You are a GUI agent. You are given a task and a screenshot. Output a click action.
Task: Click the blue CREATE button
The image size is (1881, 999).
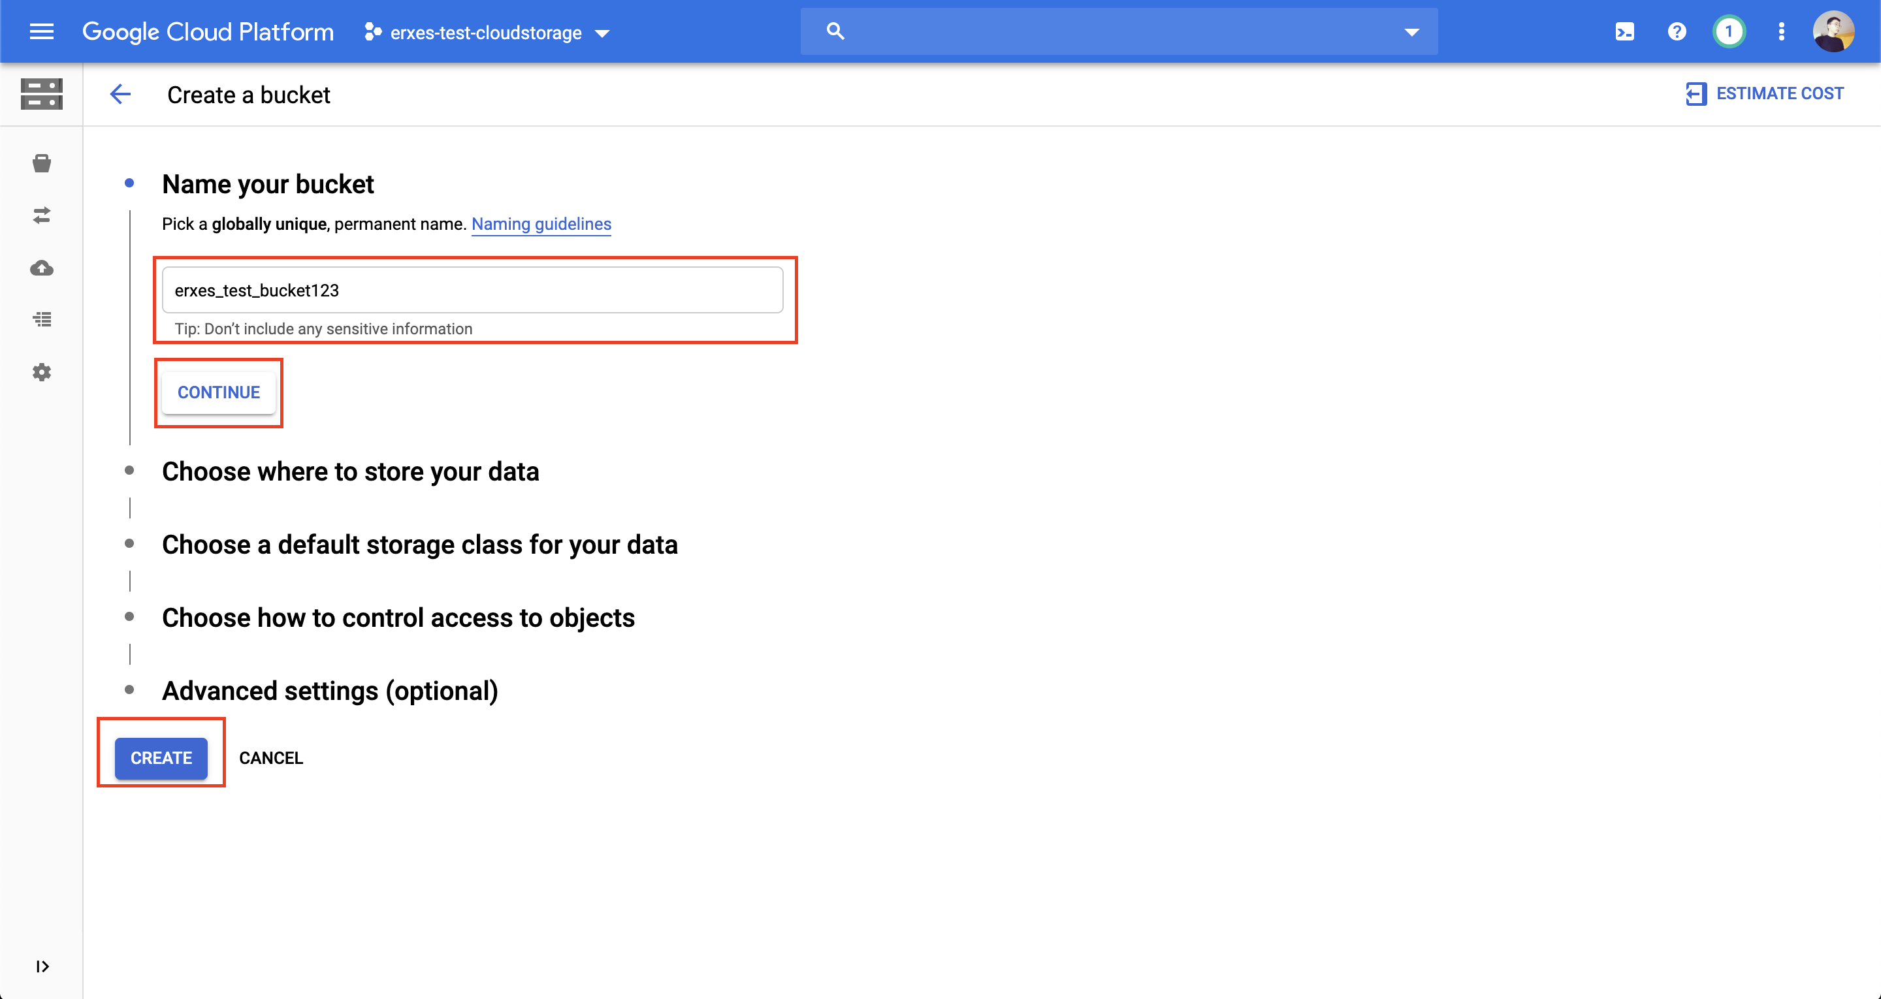pyautogui.click(x=161, y=758)
